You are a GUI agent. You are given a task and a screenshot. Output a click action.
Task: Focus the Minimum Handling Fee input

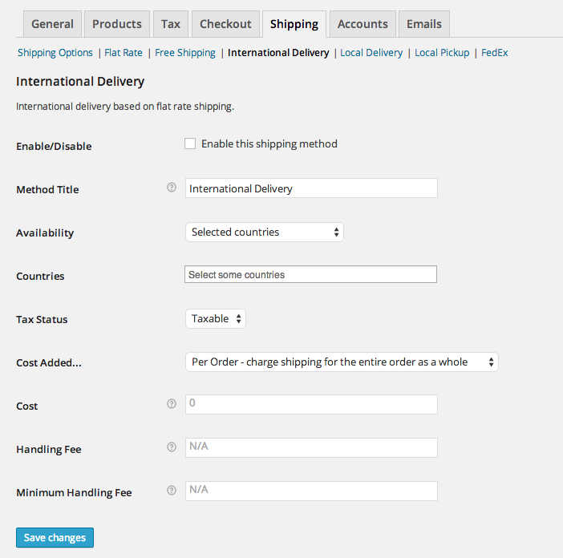point(311,491)
